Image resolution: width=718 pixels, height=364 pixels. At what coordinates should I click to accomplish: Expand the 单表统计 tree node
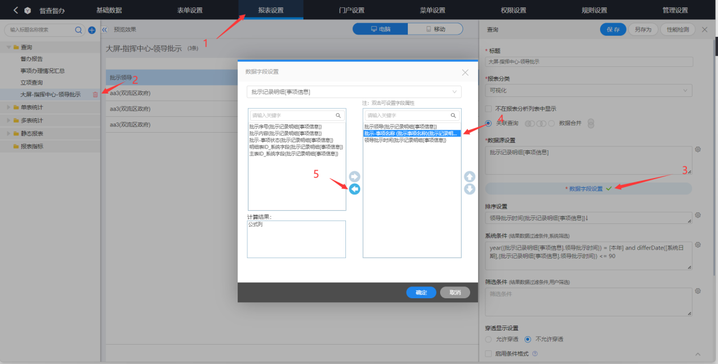pos(9,107)
